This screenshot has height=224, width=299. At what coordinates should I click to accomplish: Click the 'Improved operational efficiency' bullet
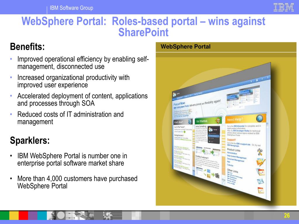pos(83,63)
